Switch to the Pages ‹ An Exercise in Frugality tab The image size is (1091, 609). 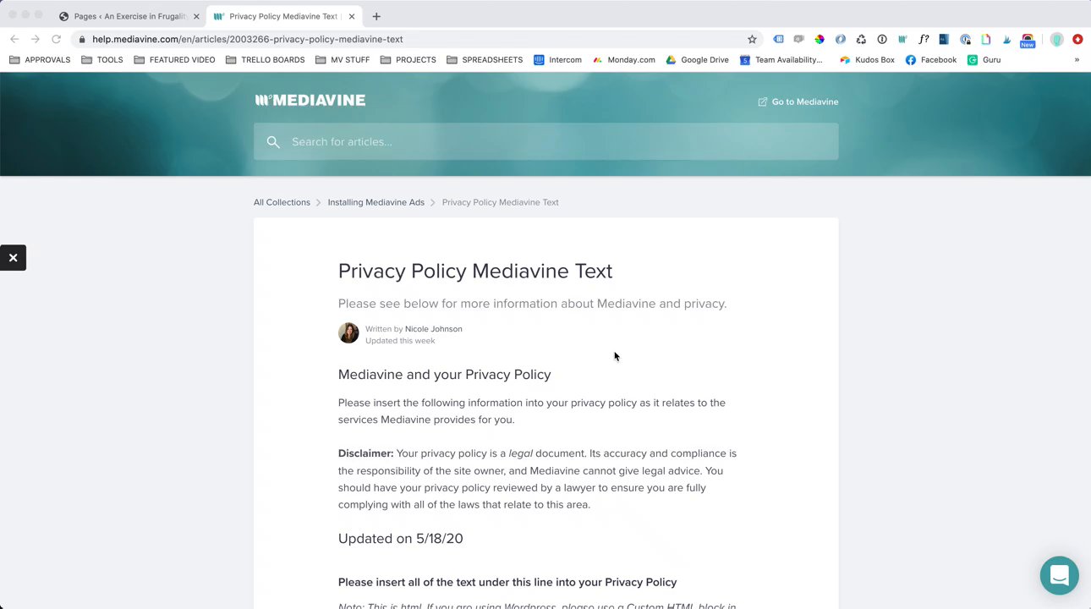[x=127, y=16]
